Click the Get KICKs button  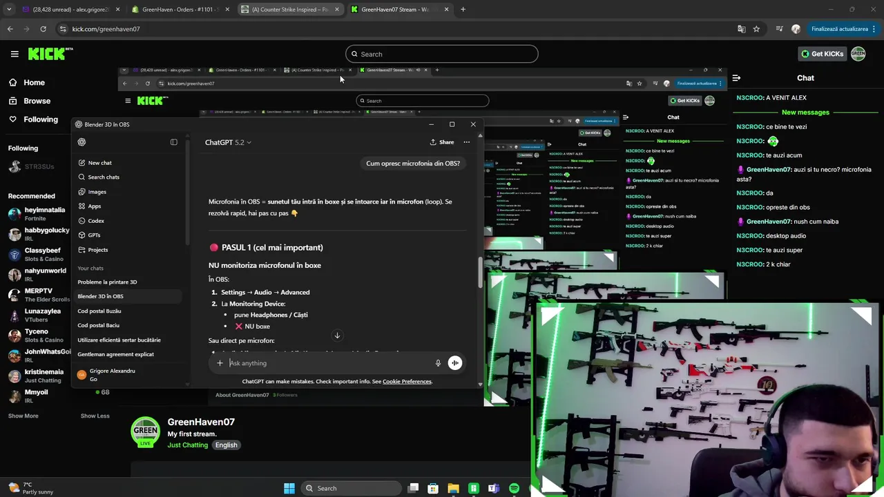point(822,54)
